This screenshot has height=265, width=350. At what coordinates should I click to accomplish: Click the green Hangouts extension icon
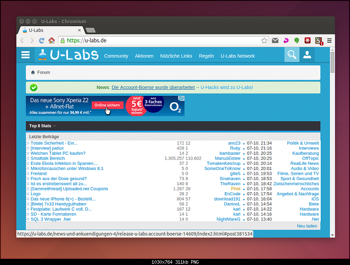pyautogui.click(x=297, y=41)
